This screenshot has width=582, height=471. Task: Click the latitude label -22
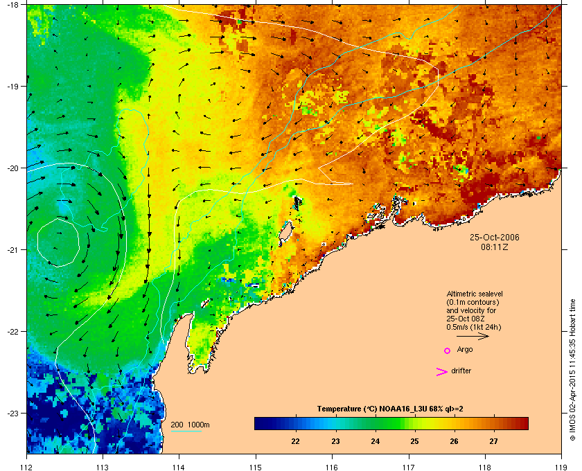click(13, 332)
